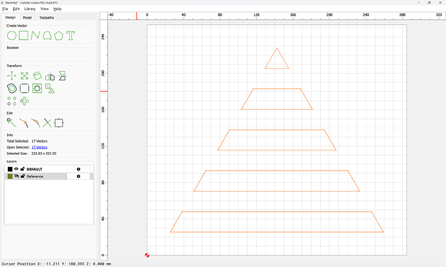The image size is (446, 267).
Task: Click the red-white origin marker on canvas
Action: tap(147, 255)
